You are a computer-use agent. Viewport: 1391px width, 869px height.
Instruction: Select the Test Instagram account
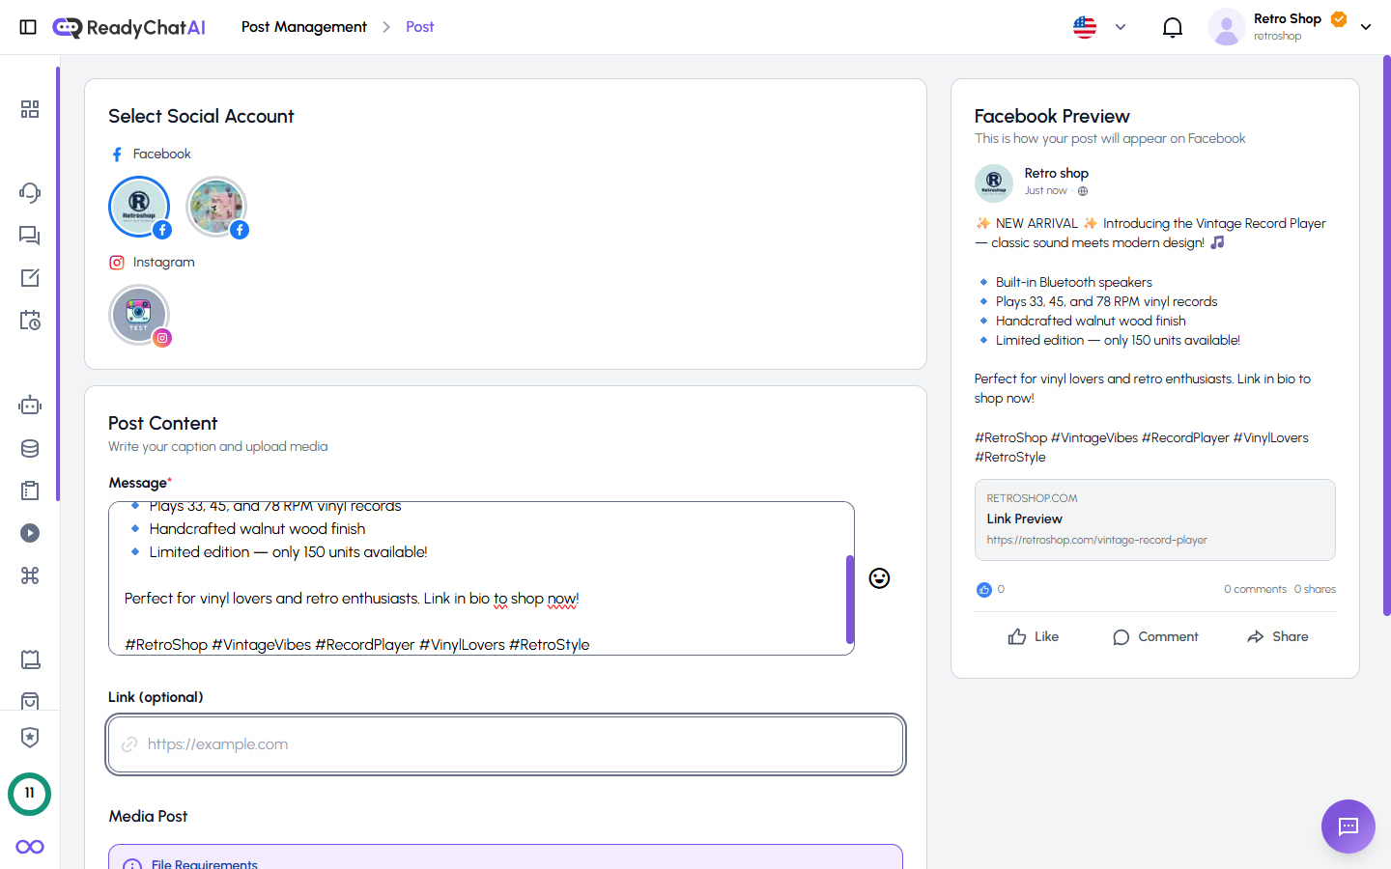[x=139, y=315]
